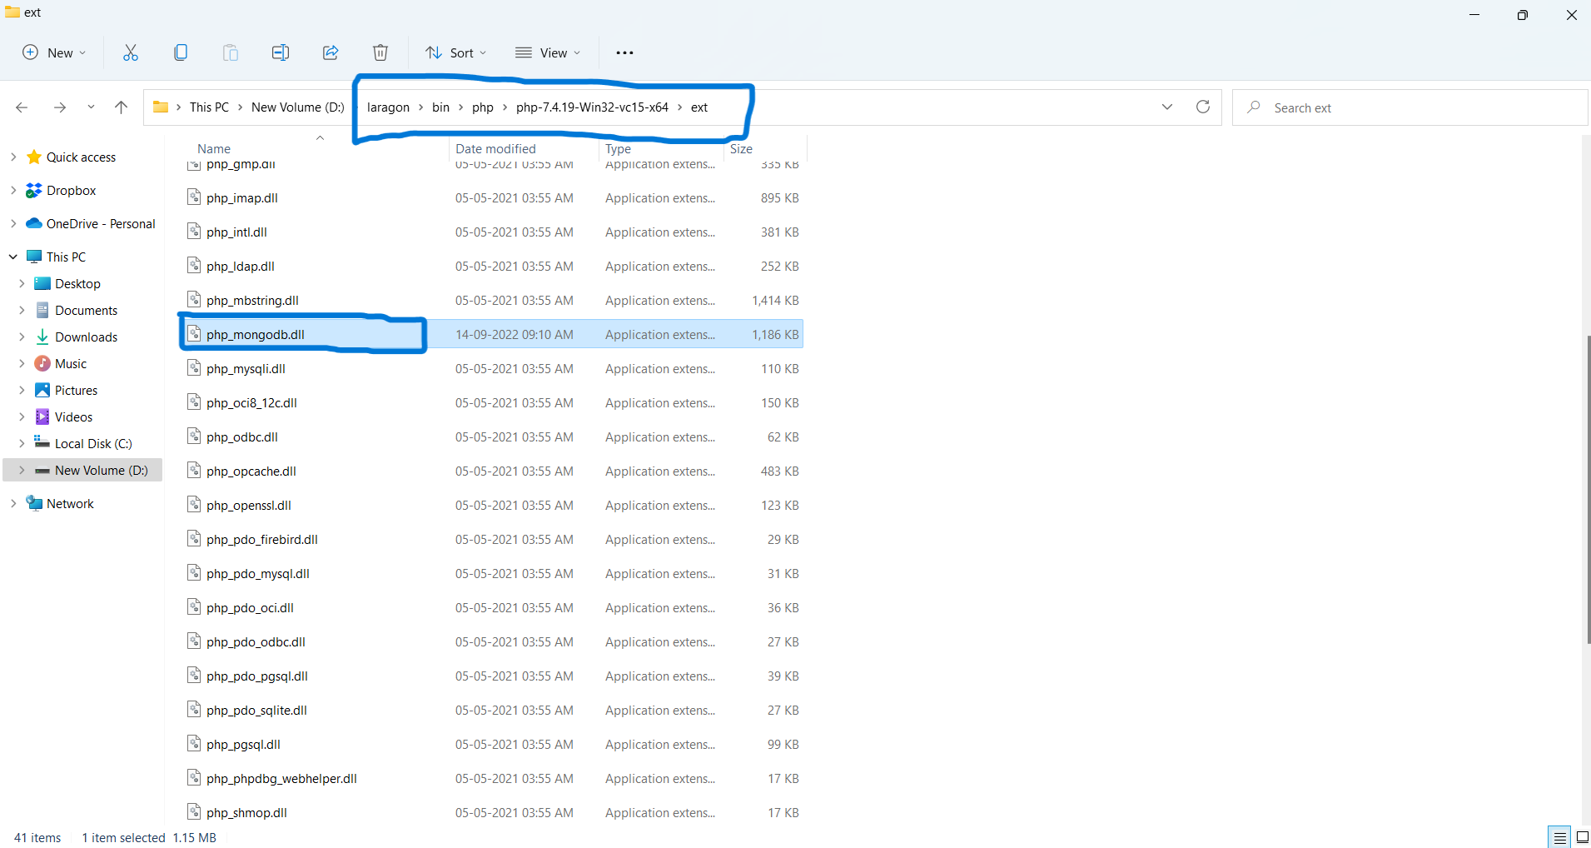Open the See more three-dots menu

point(624,52)
